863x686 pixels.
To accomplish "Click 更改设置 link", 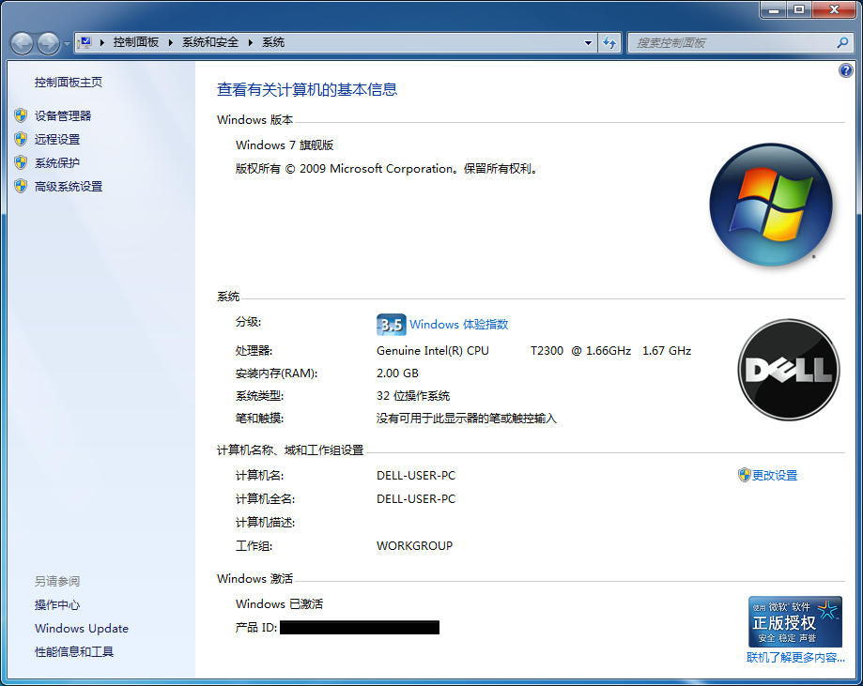I will click(x=775, y=475).
